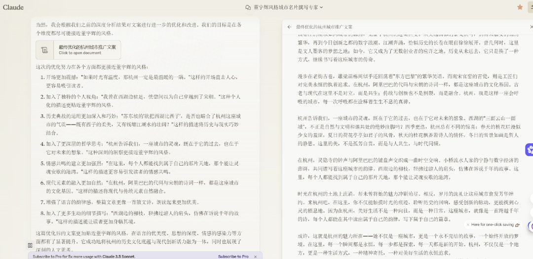533x259 pixels.
Task: Star this conversation with the star icon
Action: (x=520, y=7)
